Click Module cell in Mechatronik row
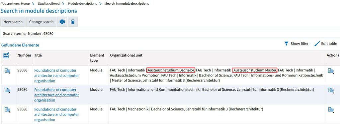The image size is (340, 124). pos(96,109)
